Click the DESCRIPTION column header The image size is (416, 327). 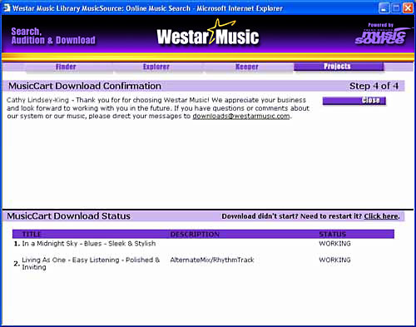pyautogui.click(x=195, y=235)
